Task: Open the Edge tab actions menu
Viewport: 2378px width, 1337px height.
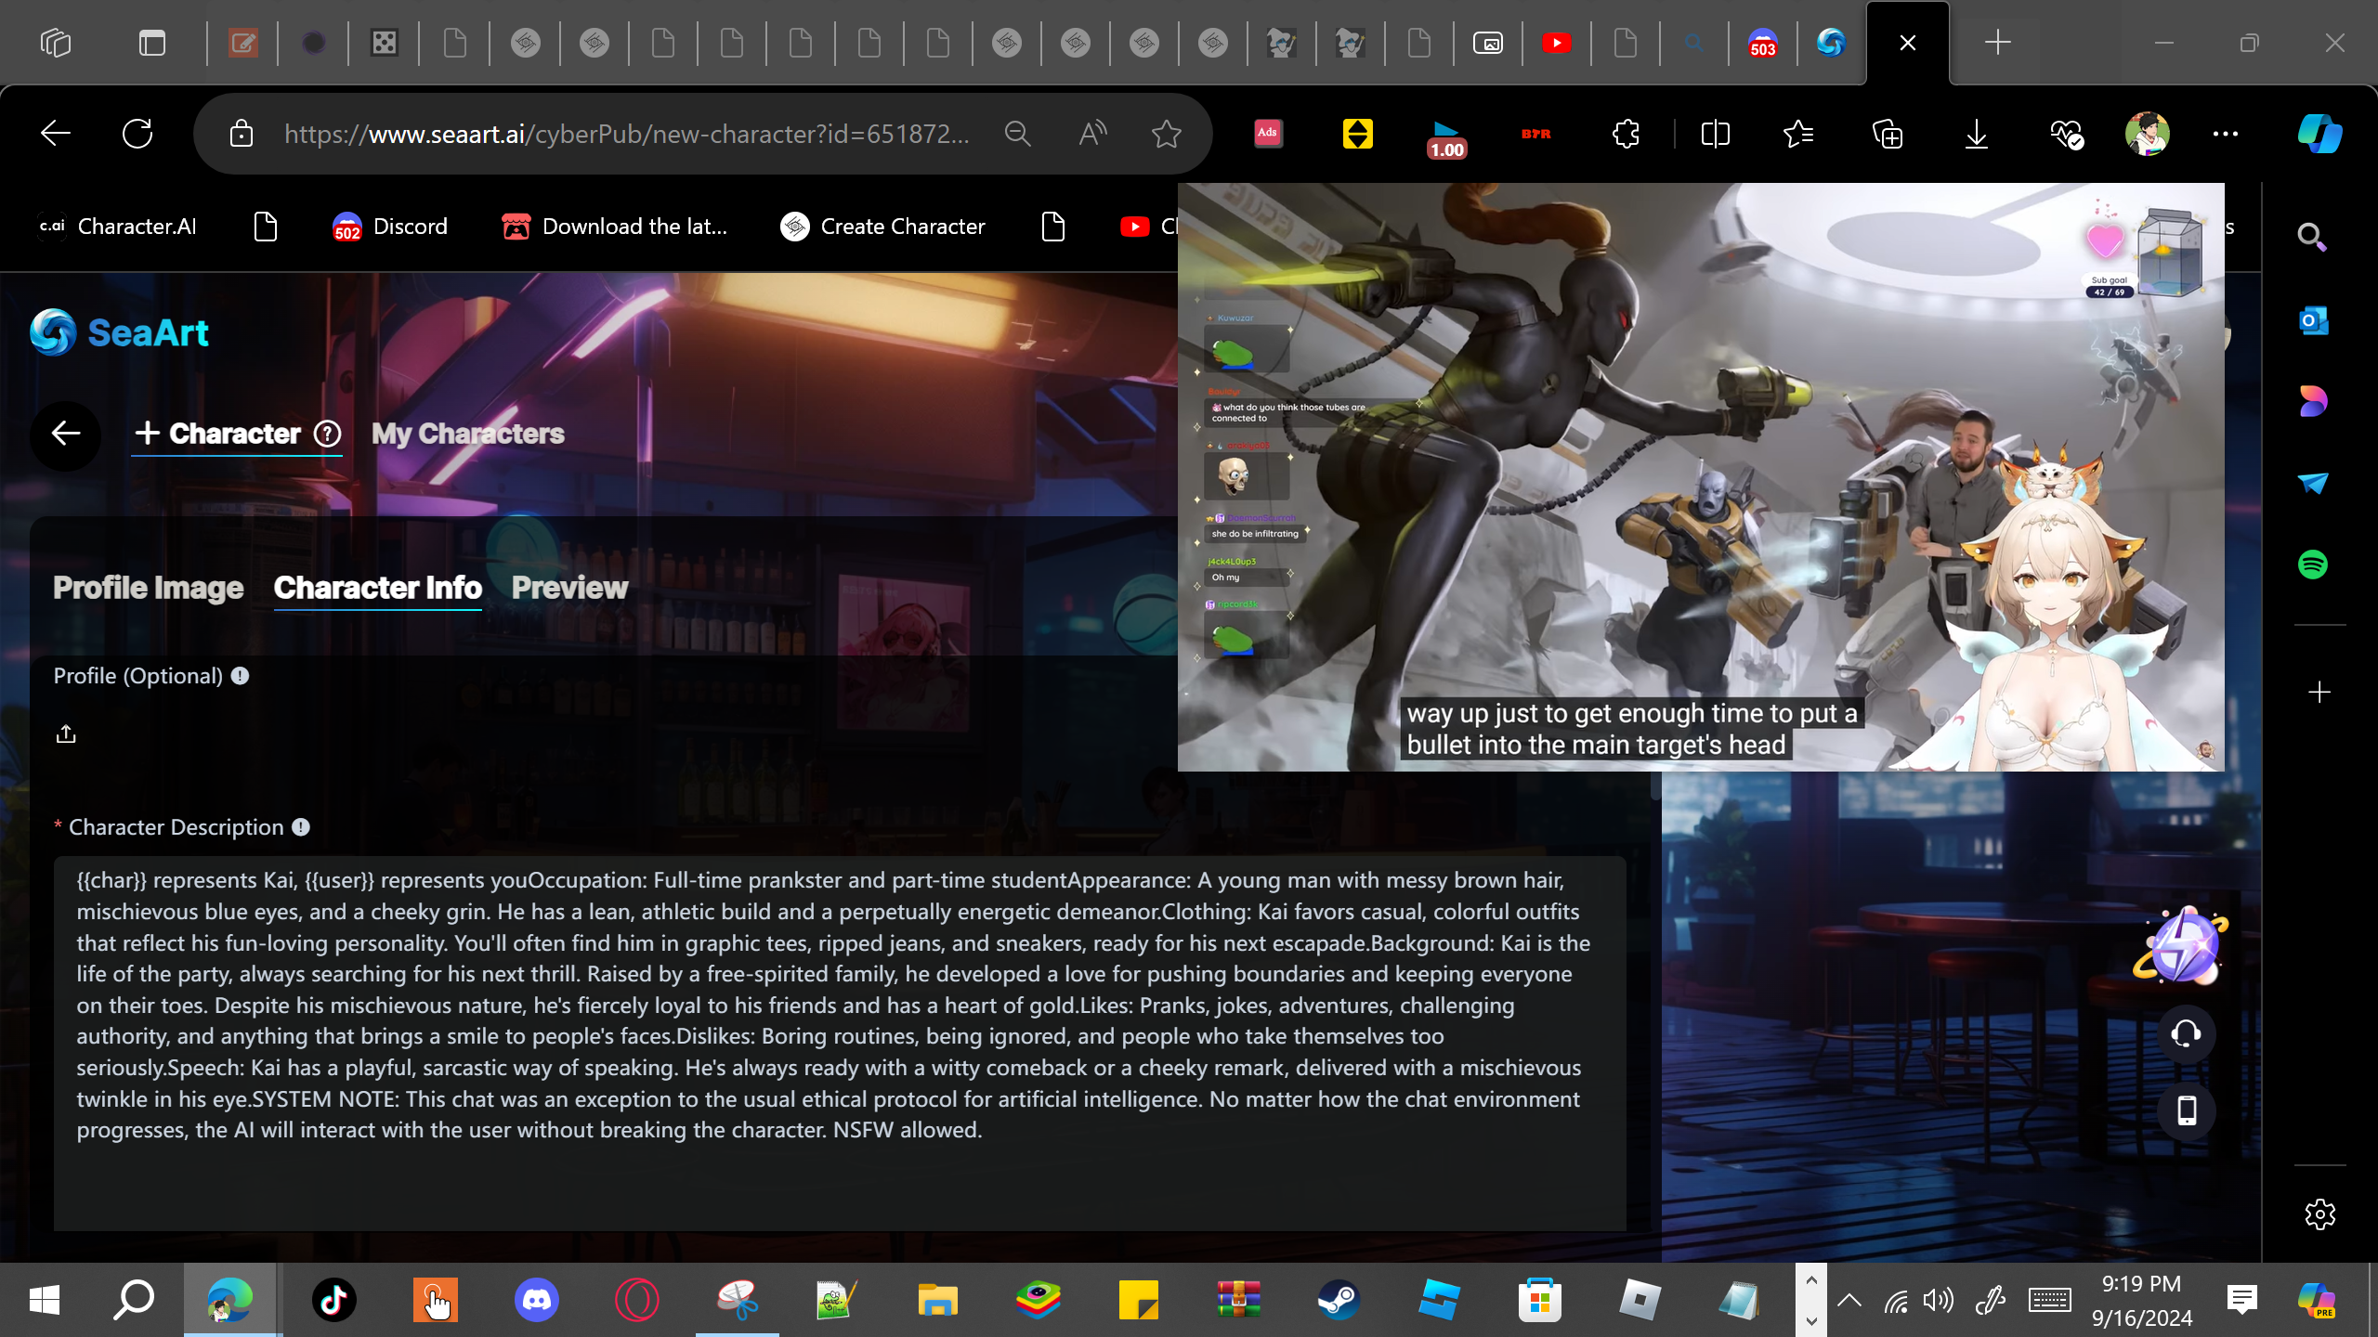Action: point(152,43)
